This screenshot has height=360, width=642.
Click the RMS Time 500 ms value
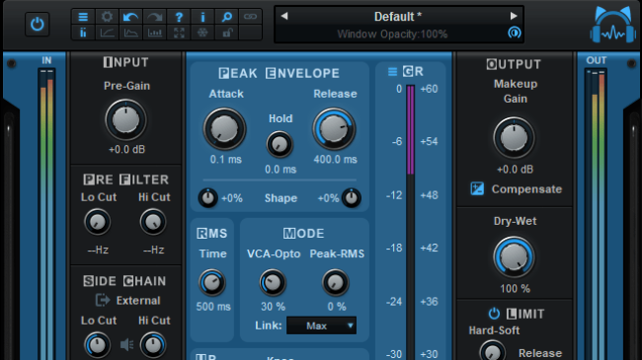tap(213, 307)
